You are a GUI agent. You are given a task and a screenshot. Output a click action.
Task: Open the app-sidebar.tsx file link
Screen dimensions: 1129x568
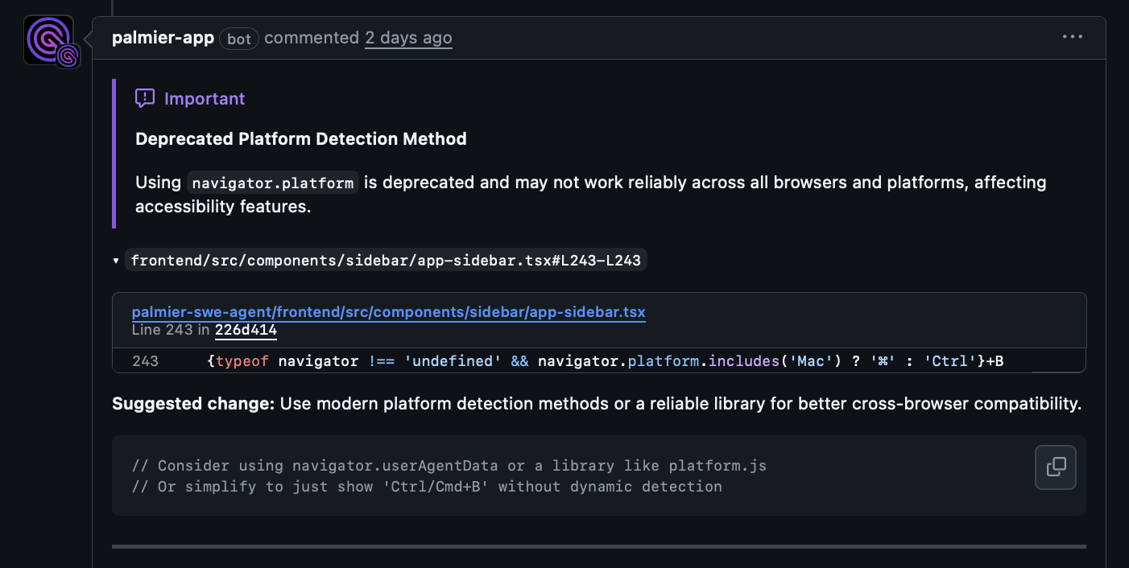pyautogui.click(x=389, y=312)
